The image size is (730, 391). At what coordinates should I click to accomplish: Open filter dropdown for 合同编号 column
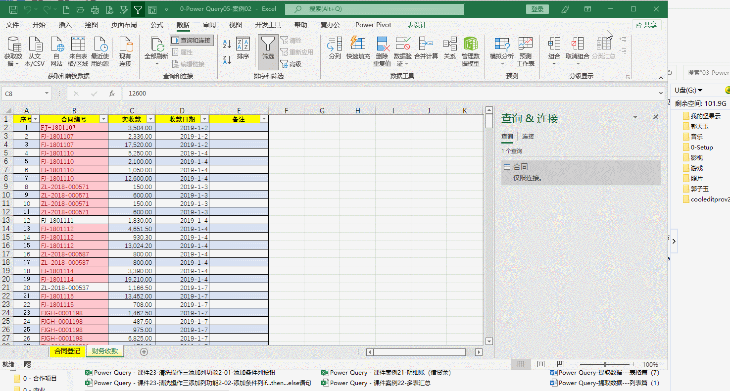[x=103, y=119]
